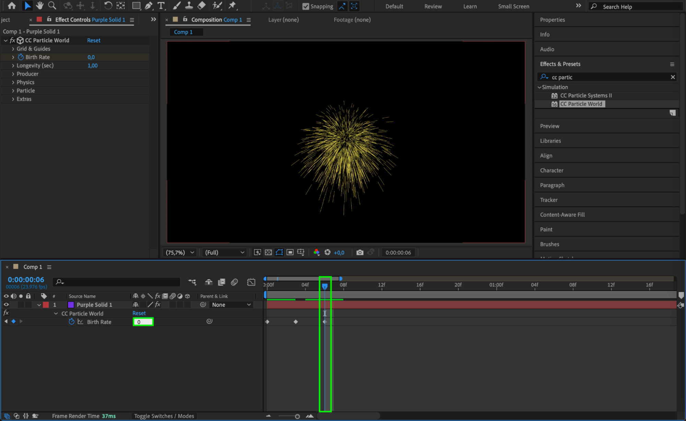Select the Pen tool
Viewport: 686px width, 421px height.
point(149,5)
